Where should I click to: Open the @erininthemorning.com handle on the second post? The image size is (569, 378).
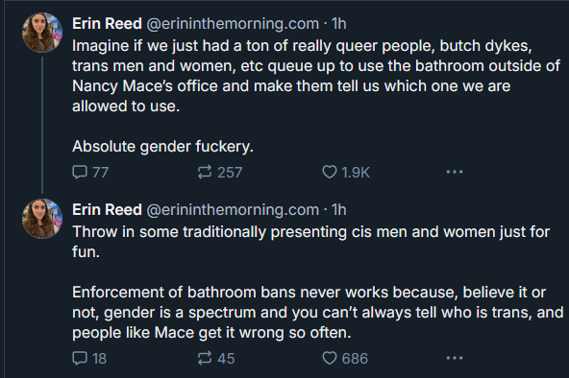[233, 210]
